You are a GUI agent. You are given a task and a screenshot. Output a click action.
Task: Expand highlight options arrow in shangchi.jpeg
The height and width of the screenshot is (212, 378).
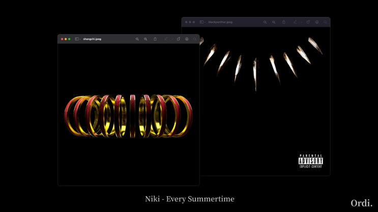[172, 39]
